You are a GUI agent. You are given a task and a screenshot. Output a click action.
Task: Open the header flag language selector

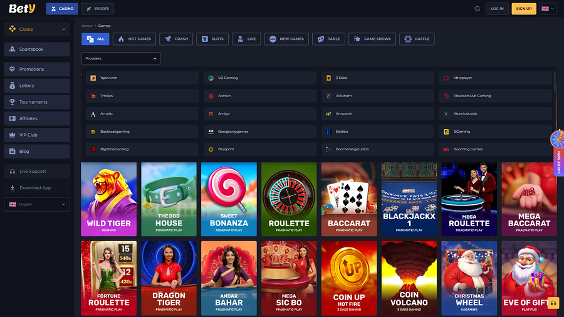point(548,9)
